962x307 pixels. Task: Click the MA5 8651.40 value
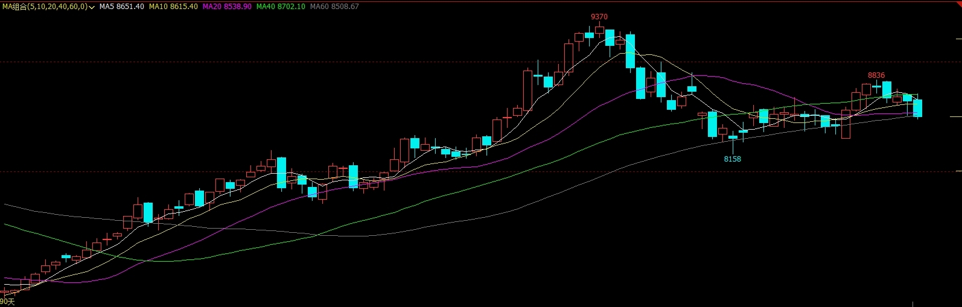tap(121, 7)
